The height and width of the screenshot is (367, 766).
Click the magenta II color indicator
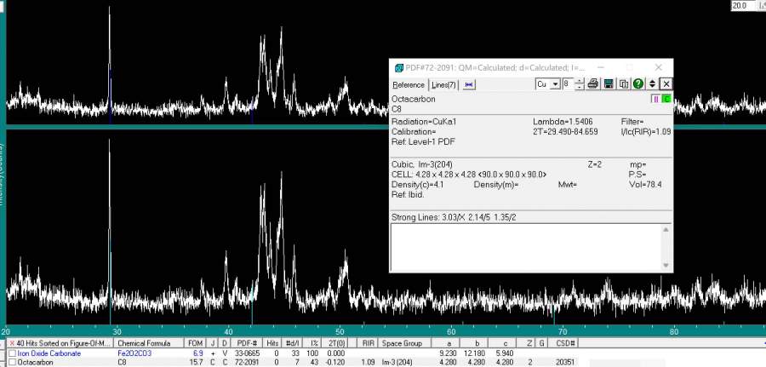point(655,99)
